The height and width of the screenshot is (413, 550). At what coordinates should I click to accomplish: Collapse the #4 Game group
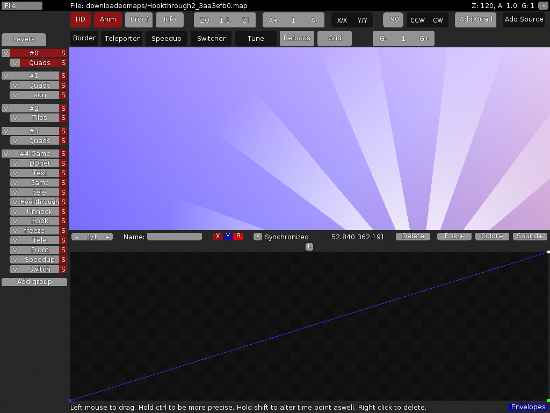point(5,153)
